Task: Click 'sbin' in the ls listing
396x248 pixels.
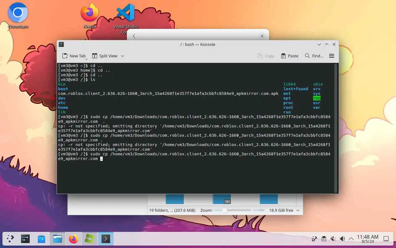Action: (x=318, y=84)
